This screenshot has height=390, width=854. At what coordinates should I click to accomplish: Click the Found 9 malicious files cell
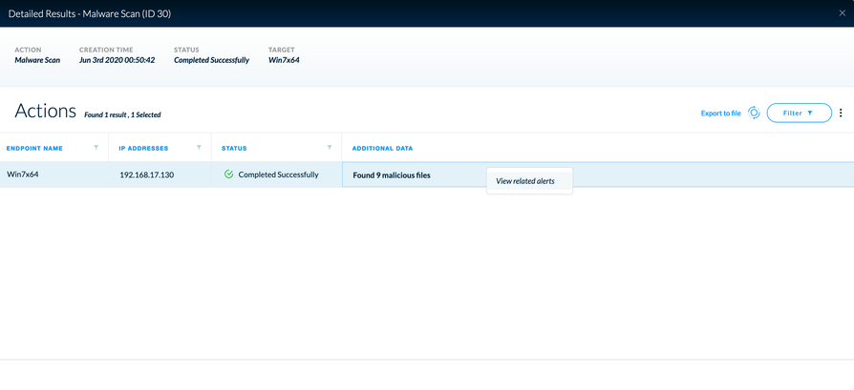(392, 175)
